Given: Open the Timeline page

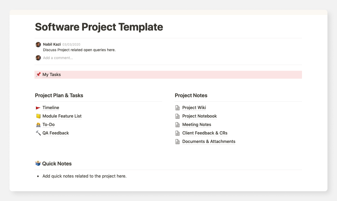Looking at the screenshot, I should pos(50,108).
